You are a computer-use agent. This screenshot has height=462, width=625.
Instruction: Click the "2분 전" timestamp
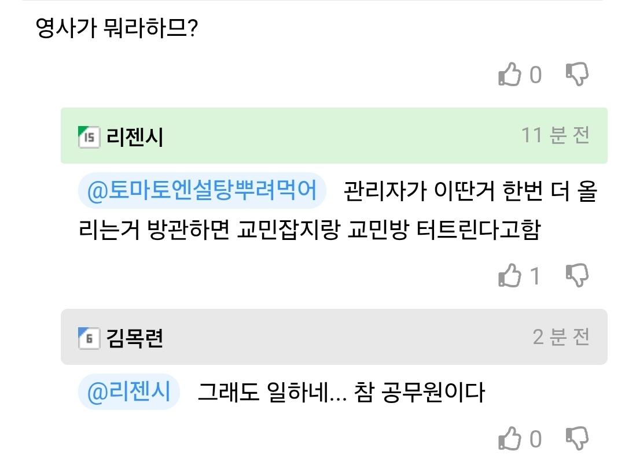[x=561, y=337]
